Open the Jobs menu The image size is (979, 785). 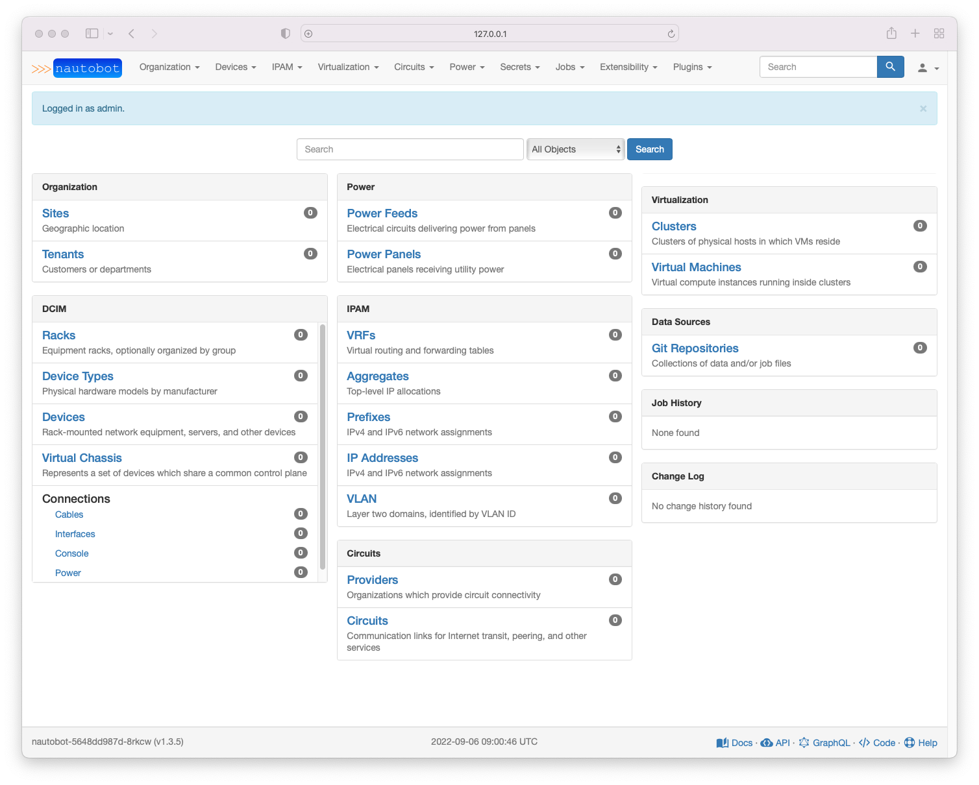(x=569, y=67)
